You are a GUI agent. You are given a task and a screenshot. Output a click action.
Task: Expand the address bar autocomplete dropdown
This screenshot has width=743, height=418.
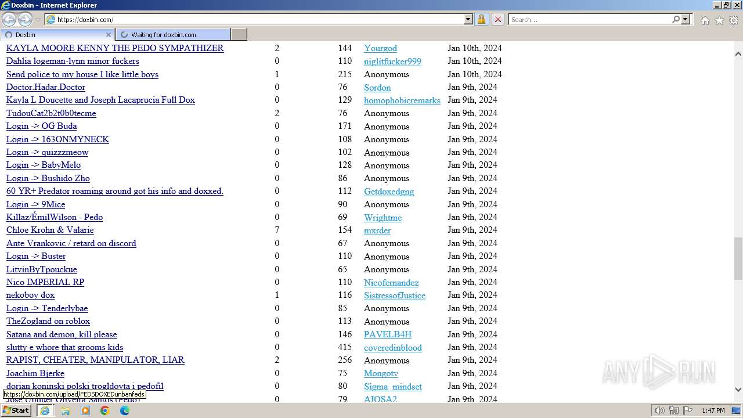pyautogui.click(x=468, y=19)
